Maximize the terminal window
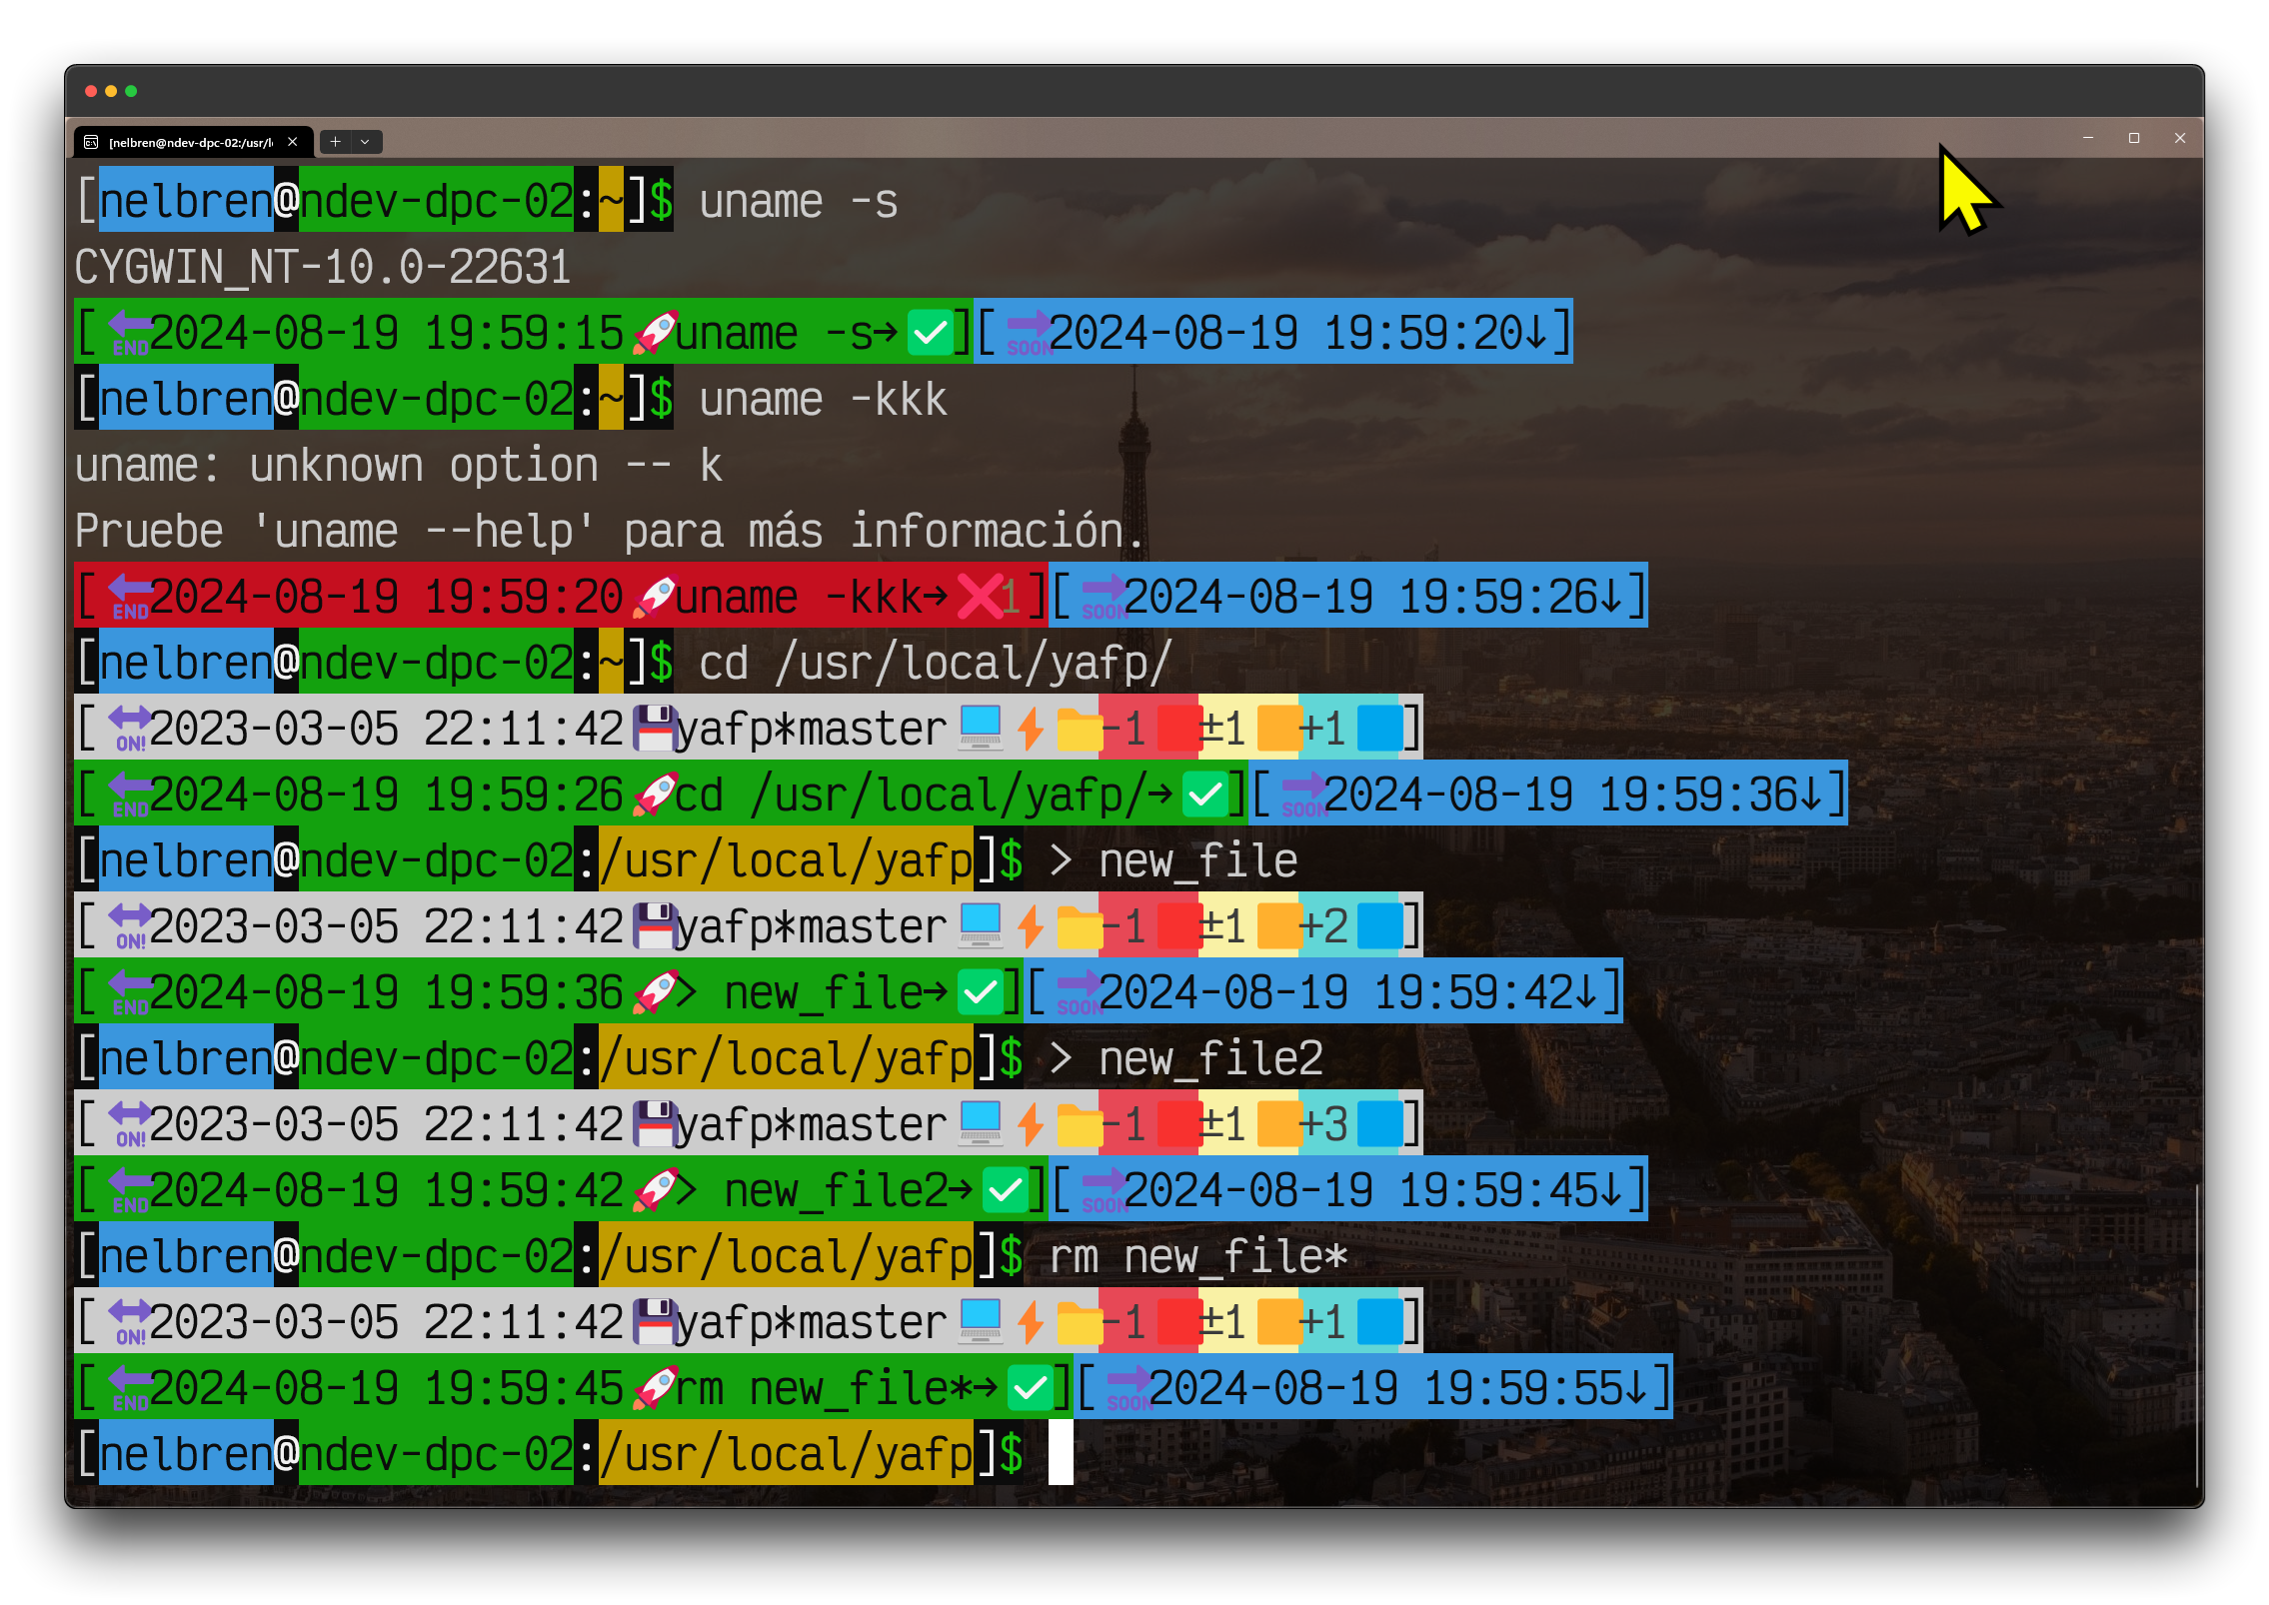The image size is (2269, 1605). [x=2134, y=138]
